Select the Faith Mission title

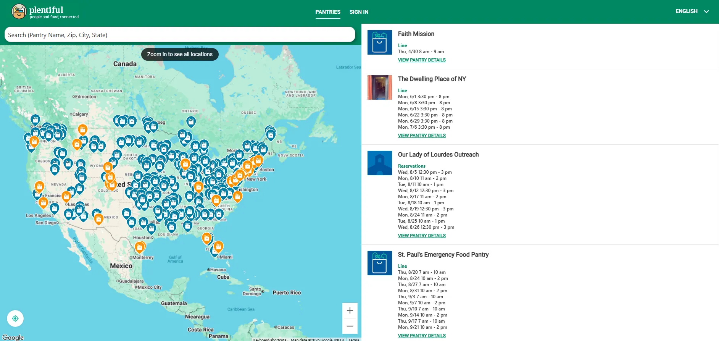pyautogui.click(x=416, y=34)
